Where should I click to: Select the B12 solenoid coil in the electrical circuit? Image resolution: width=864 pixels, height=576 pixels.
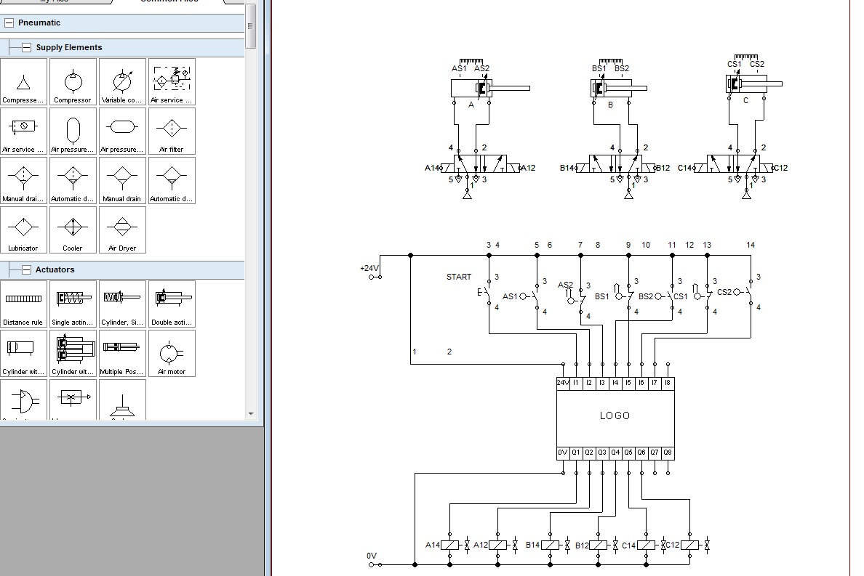click(599, 545)
